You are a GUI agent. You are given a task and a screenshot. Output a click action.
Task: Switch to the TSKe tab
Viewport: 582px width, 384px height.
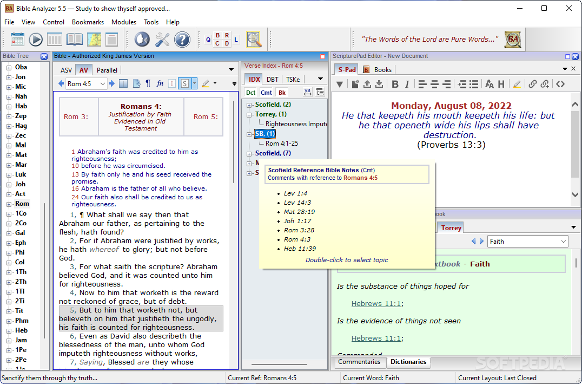[293, 79]
